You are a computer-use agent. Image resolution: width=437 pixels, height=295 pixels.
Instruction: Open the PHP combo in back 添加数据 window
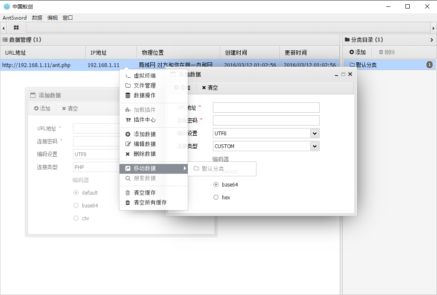(x=96, y=167)
